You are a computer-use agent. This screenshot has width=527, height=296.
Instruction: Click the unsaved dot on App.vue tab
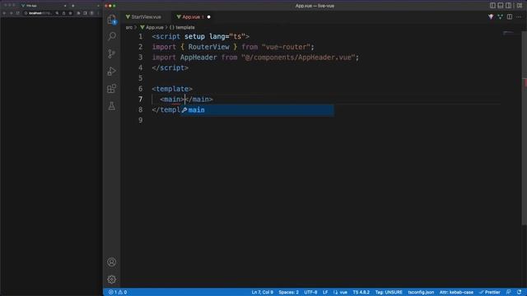(x=208, y=16)
